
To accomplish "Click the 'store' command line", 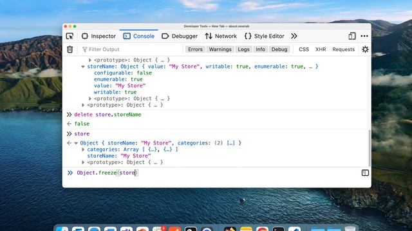I will tap(82, 134).
